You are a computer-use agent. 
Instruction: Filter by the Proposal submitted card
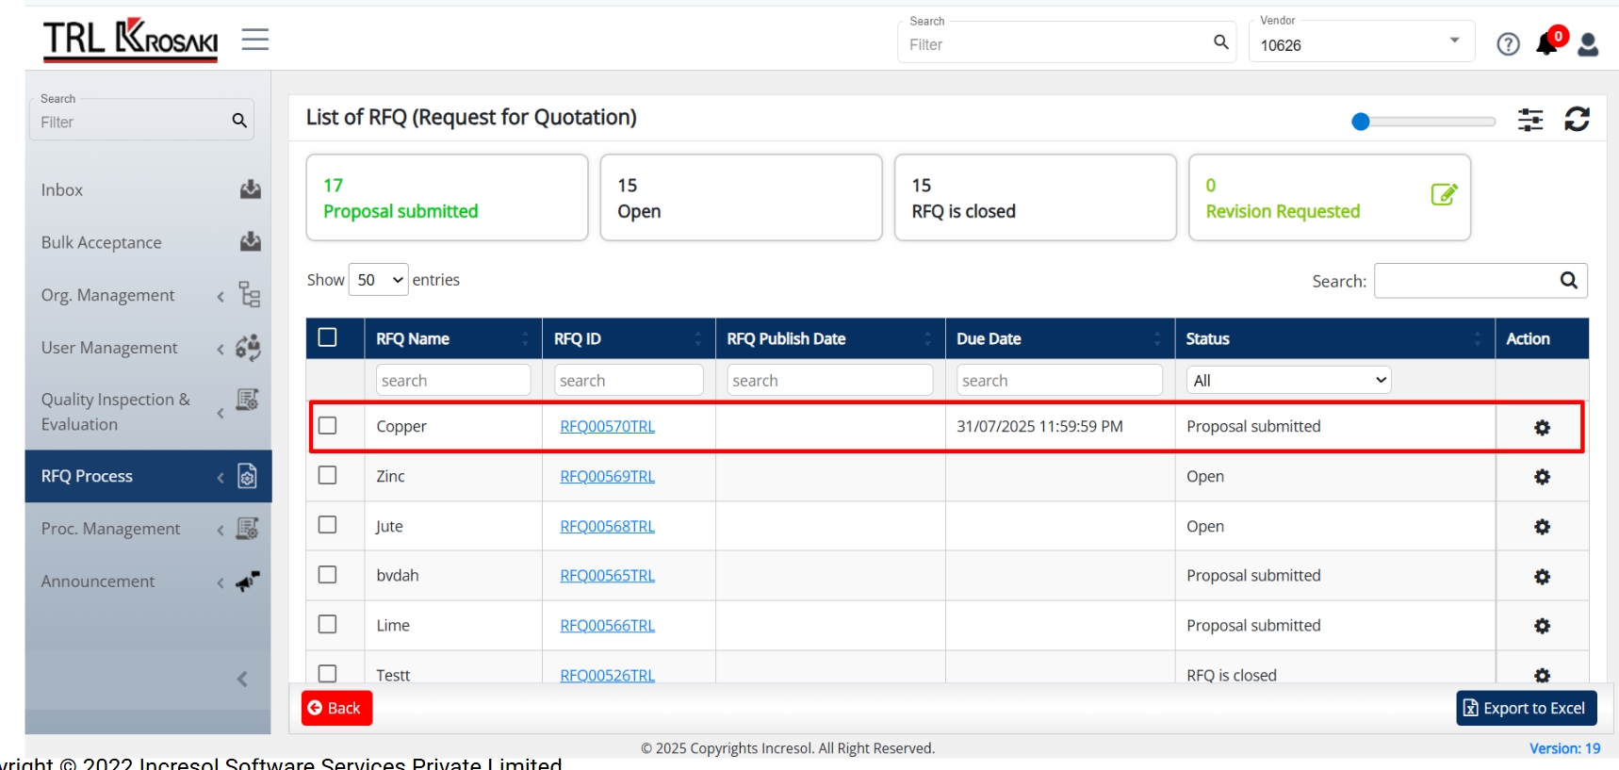click(x=447, y=198)
